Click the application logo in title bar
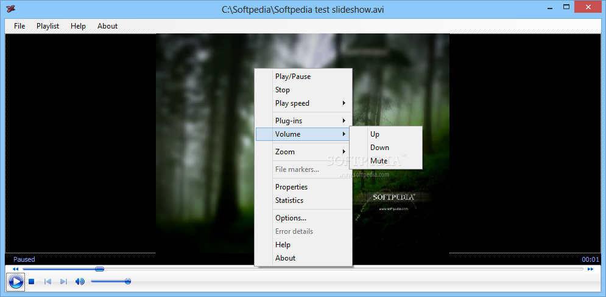Screen dimensions: 606x297 tap(10, 9)
